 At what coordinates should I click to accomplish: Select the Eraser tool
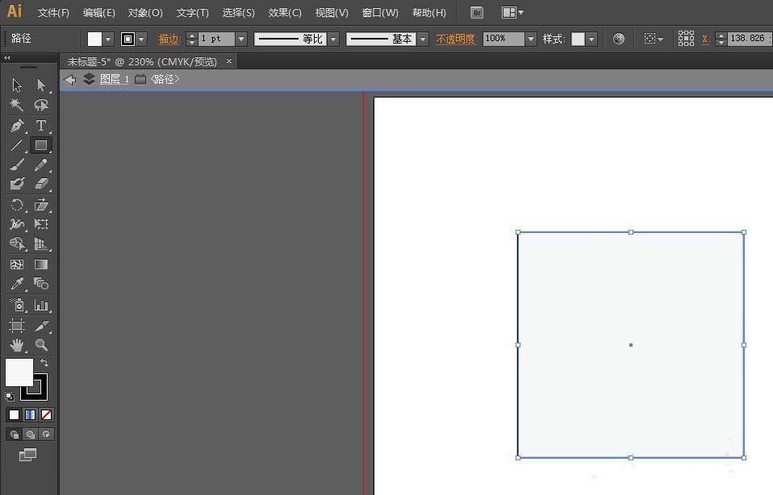pos(41,185)
